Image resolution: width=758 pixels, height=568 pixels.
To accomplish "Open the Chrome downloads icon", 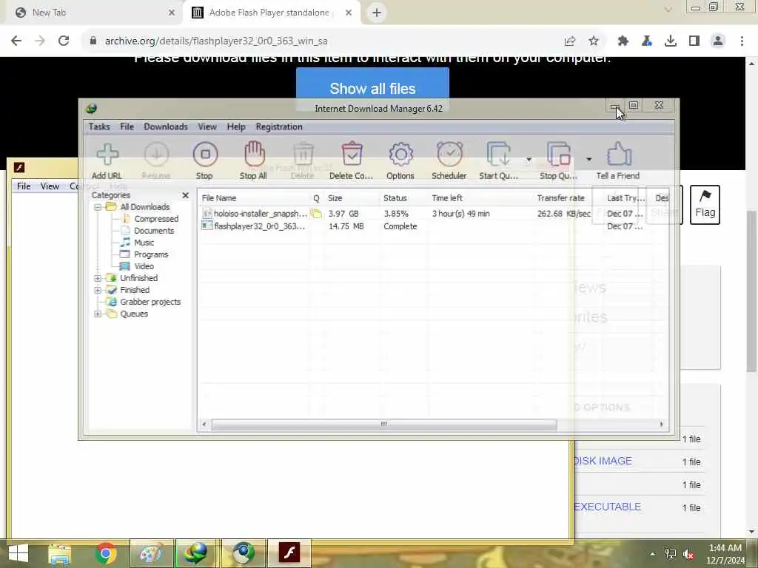I will 671,41.
